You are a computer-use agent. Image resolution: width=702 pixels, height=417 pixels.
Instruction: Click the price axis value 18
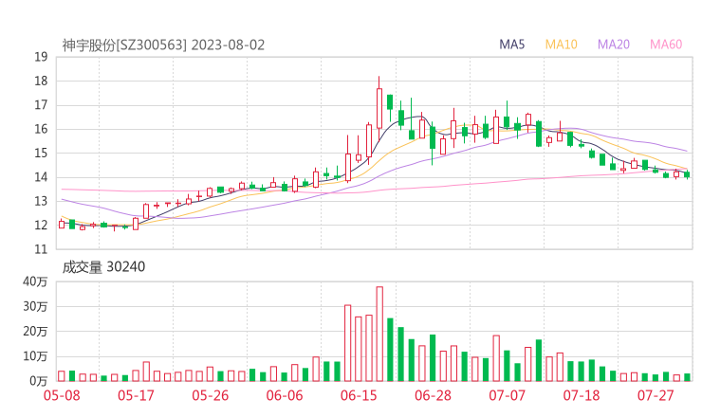[41, 81]
